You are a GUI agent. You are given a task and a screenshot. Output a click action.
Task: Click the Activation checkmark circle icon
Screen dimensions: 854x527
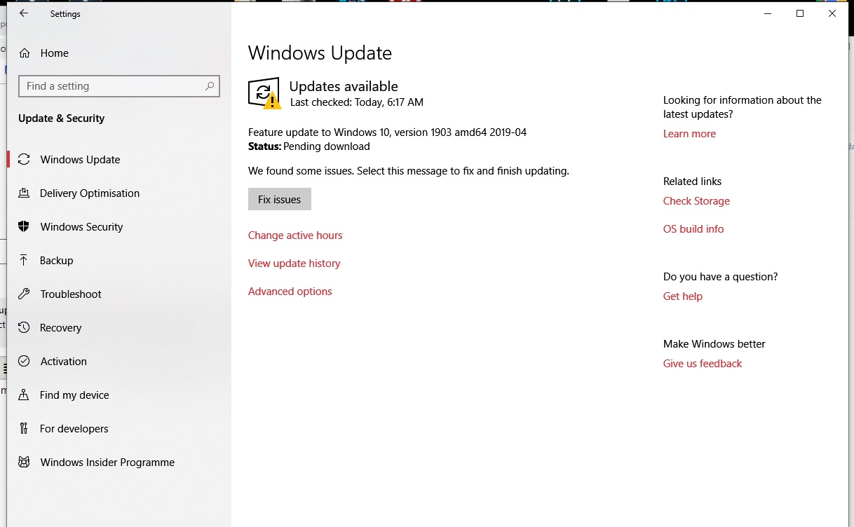pyautogui.click(x=24, y=362)
